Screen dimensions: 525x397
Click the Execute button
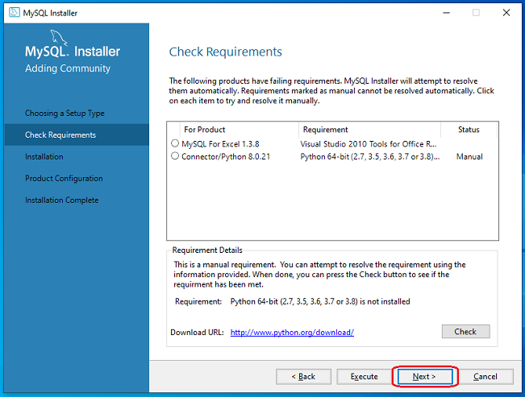pos(364,377)
